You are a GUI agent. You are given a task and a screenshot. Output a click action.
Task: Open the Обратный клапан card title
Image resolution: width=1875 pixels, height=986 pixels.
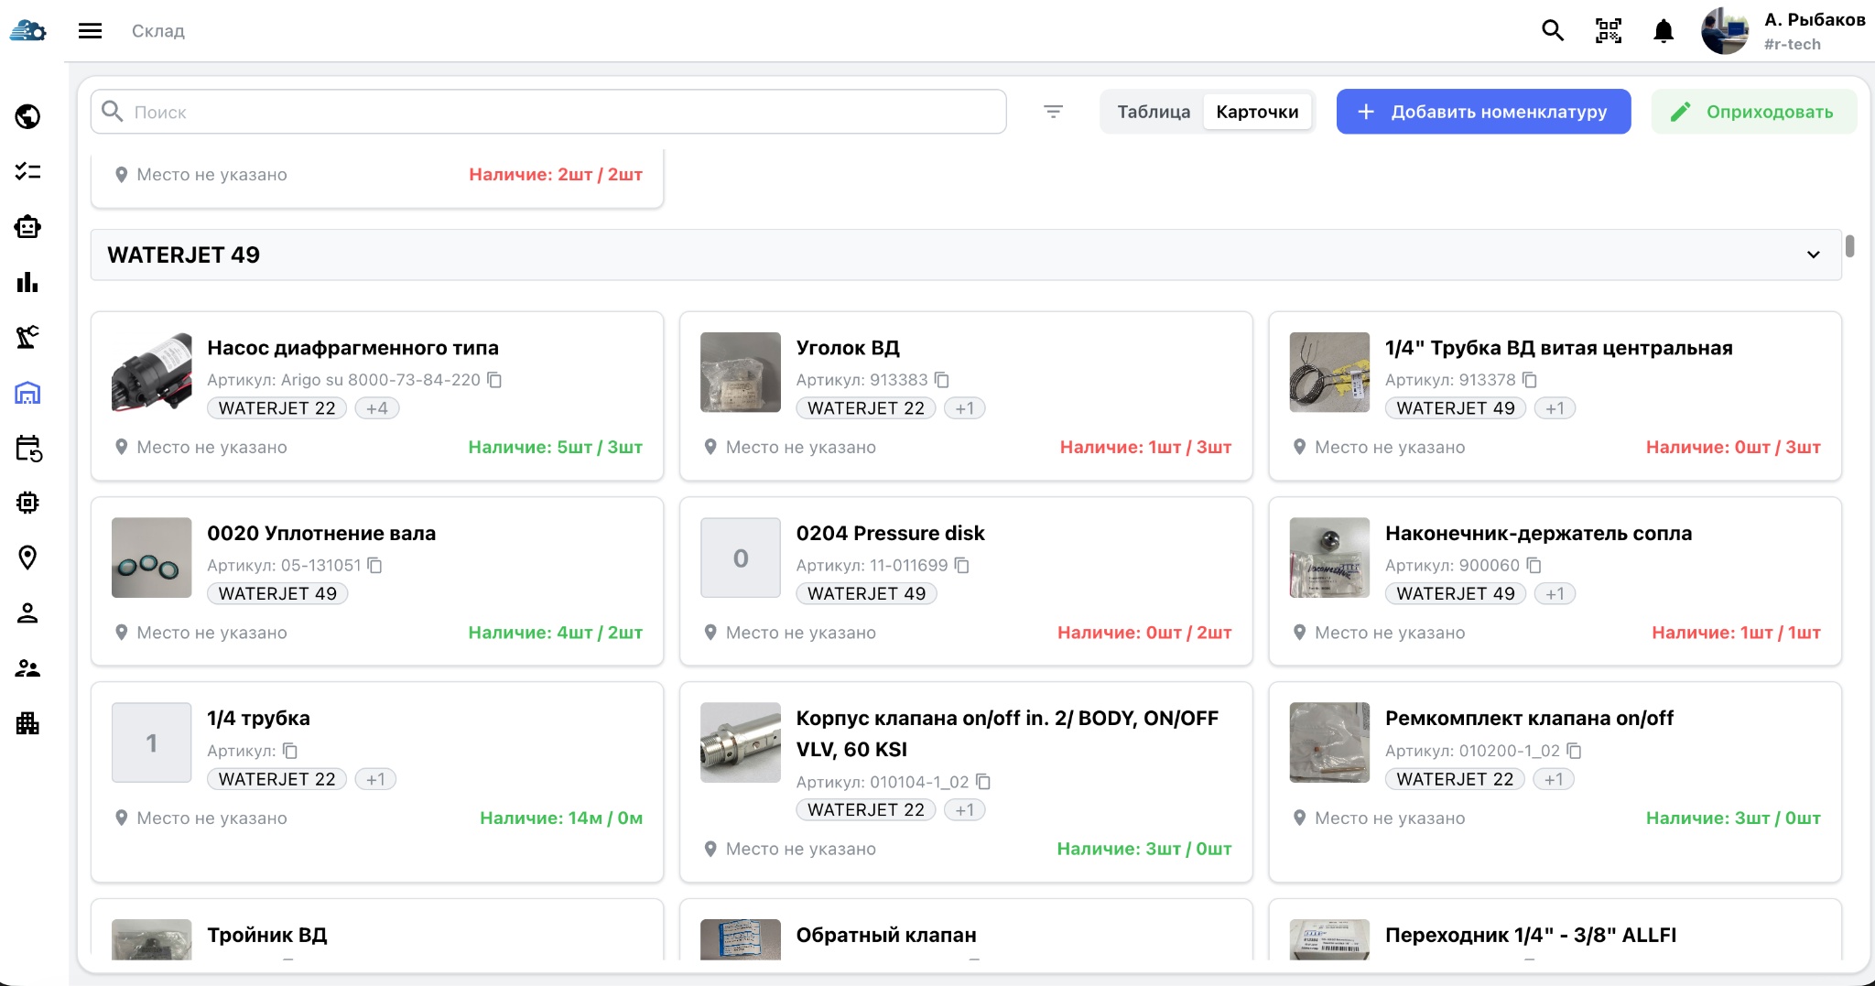tap(886, 935)
